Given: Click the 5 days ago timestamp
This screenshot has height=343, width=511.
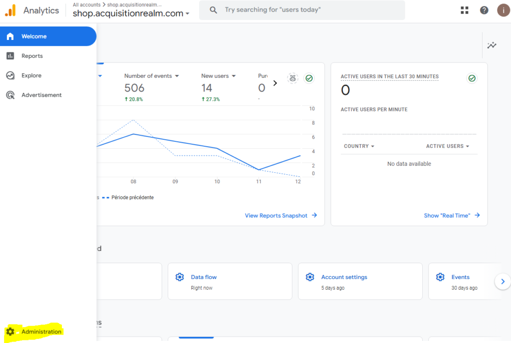Looking at the screenshot, I should pos(333,288).
